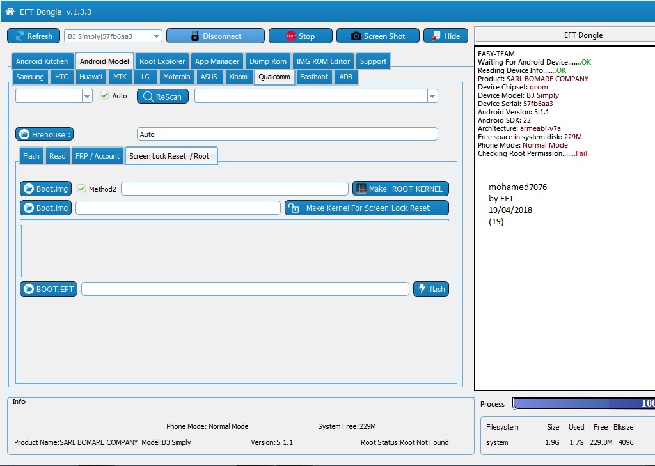The image size is (655, 466).
Task: Toggle the Method2 checkbox
Action: click(81, 189)
